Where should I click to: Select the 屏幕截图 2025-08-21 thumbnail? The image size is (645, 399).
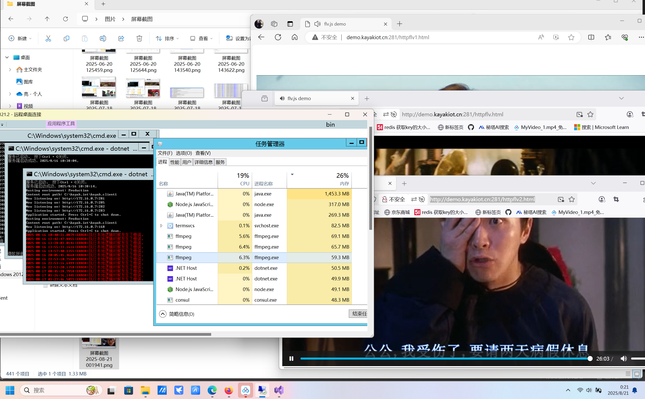point(99,343)
